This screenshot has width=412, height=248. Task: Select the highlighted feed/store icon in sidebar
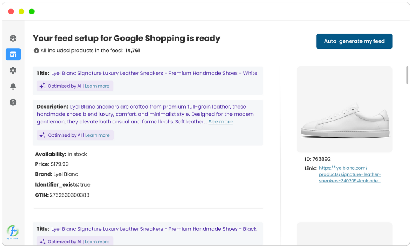tap(13, 54)
